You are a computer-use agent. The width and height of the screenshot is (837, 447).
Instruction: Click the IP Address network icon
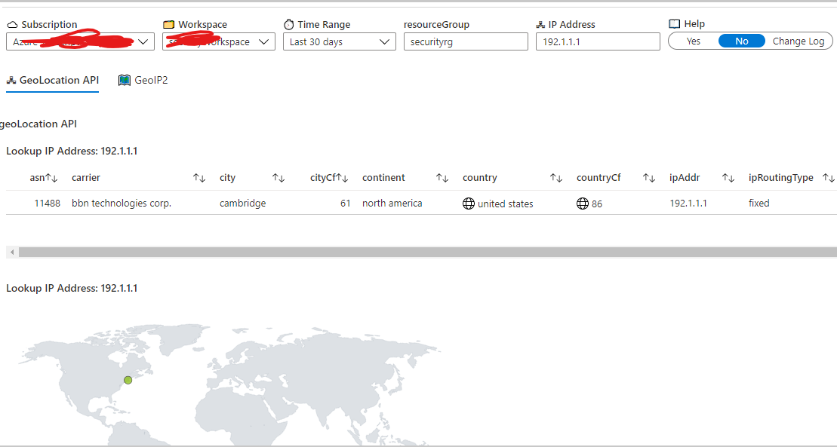tap(540, 25)
